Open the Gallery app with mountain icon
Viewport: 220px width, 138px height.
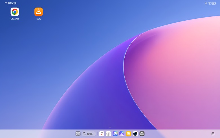point(122,134)
